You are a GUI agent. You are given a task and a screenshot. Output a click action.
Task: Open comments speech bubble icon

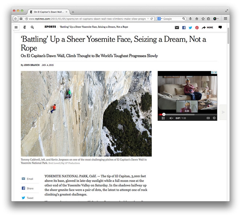(x=220, y=27)
